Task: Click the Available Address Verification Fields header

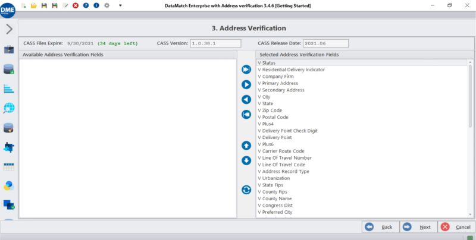Action: tap(127, 55)
